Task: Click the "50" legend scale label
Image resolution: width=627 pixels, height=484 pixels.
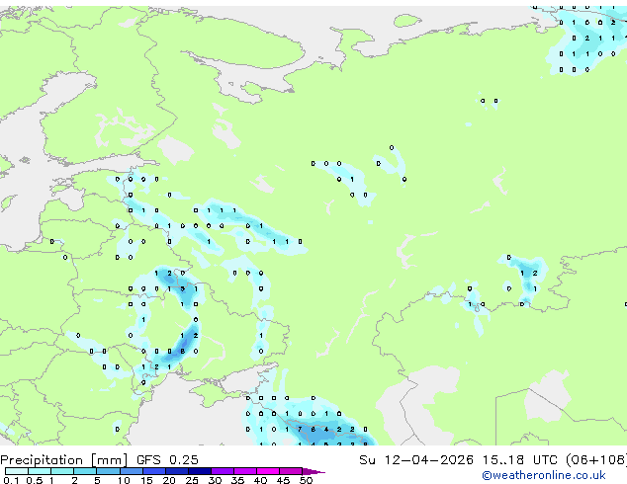Action: [x=306, y=480]
